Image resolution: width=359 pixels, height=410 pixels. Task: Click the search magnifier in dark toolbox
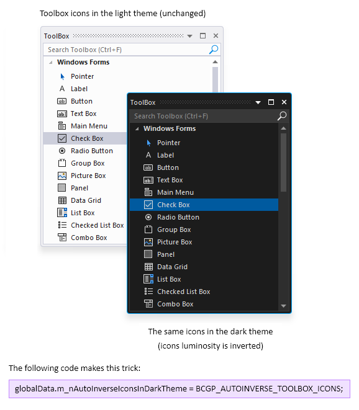[282, 116]
